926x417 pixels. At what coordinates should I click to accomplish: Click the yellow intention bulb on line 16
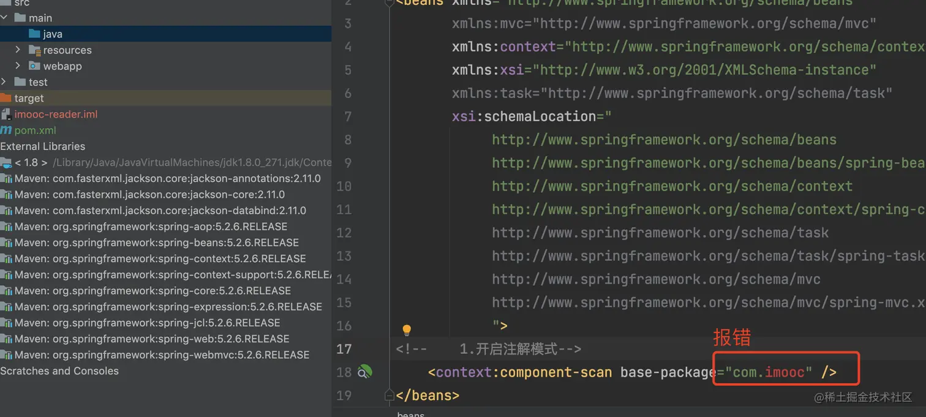[x=407, y=330]
